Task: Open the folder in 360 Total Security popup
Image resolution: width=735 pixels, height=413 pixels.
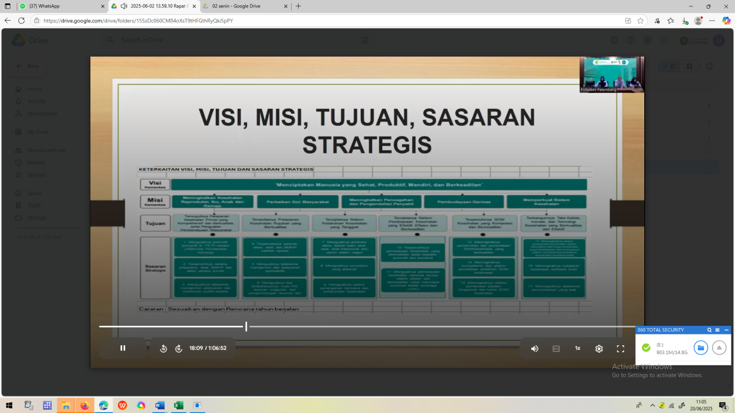Action: [701, 348]
